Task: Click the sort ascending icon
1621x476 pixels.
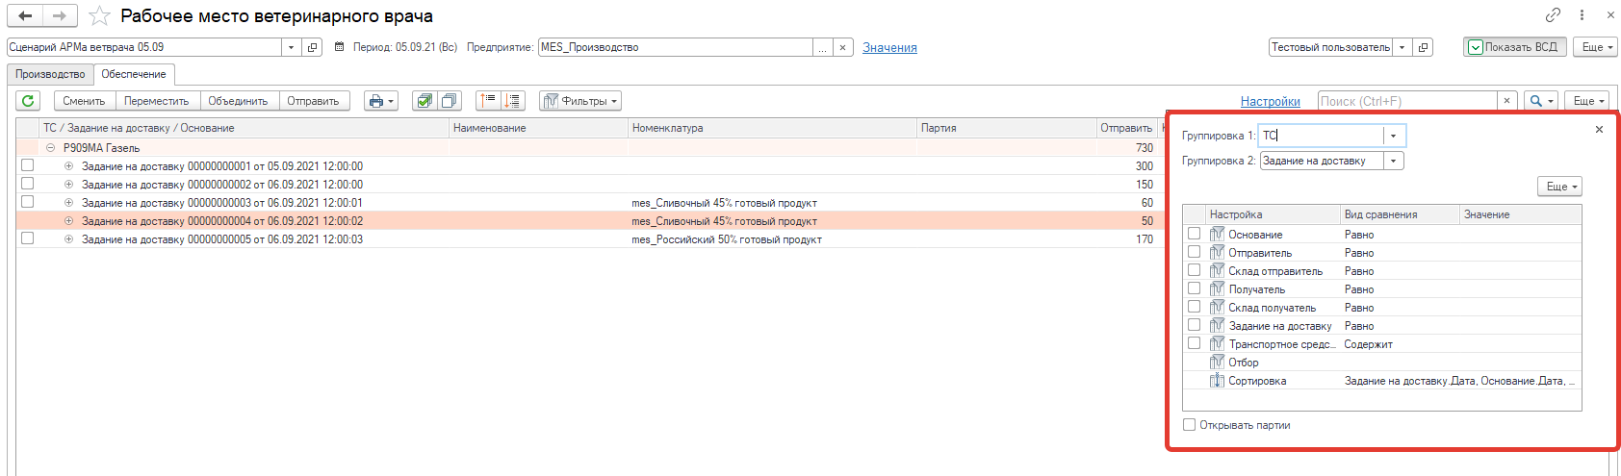Action: click(x=488, y=101)
